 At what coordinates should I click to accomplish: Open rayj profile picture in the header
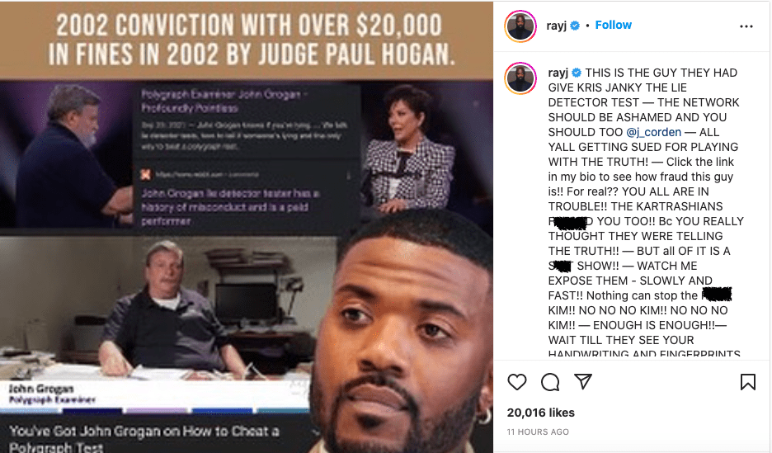point(520,26)
